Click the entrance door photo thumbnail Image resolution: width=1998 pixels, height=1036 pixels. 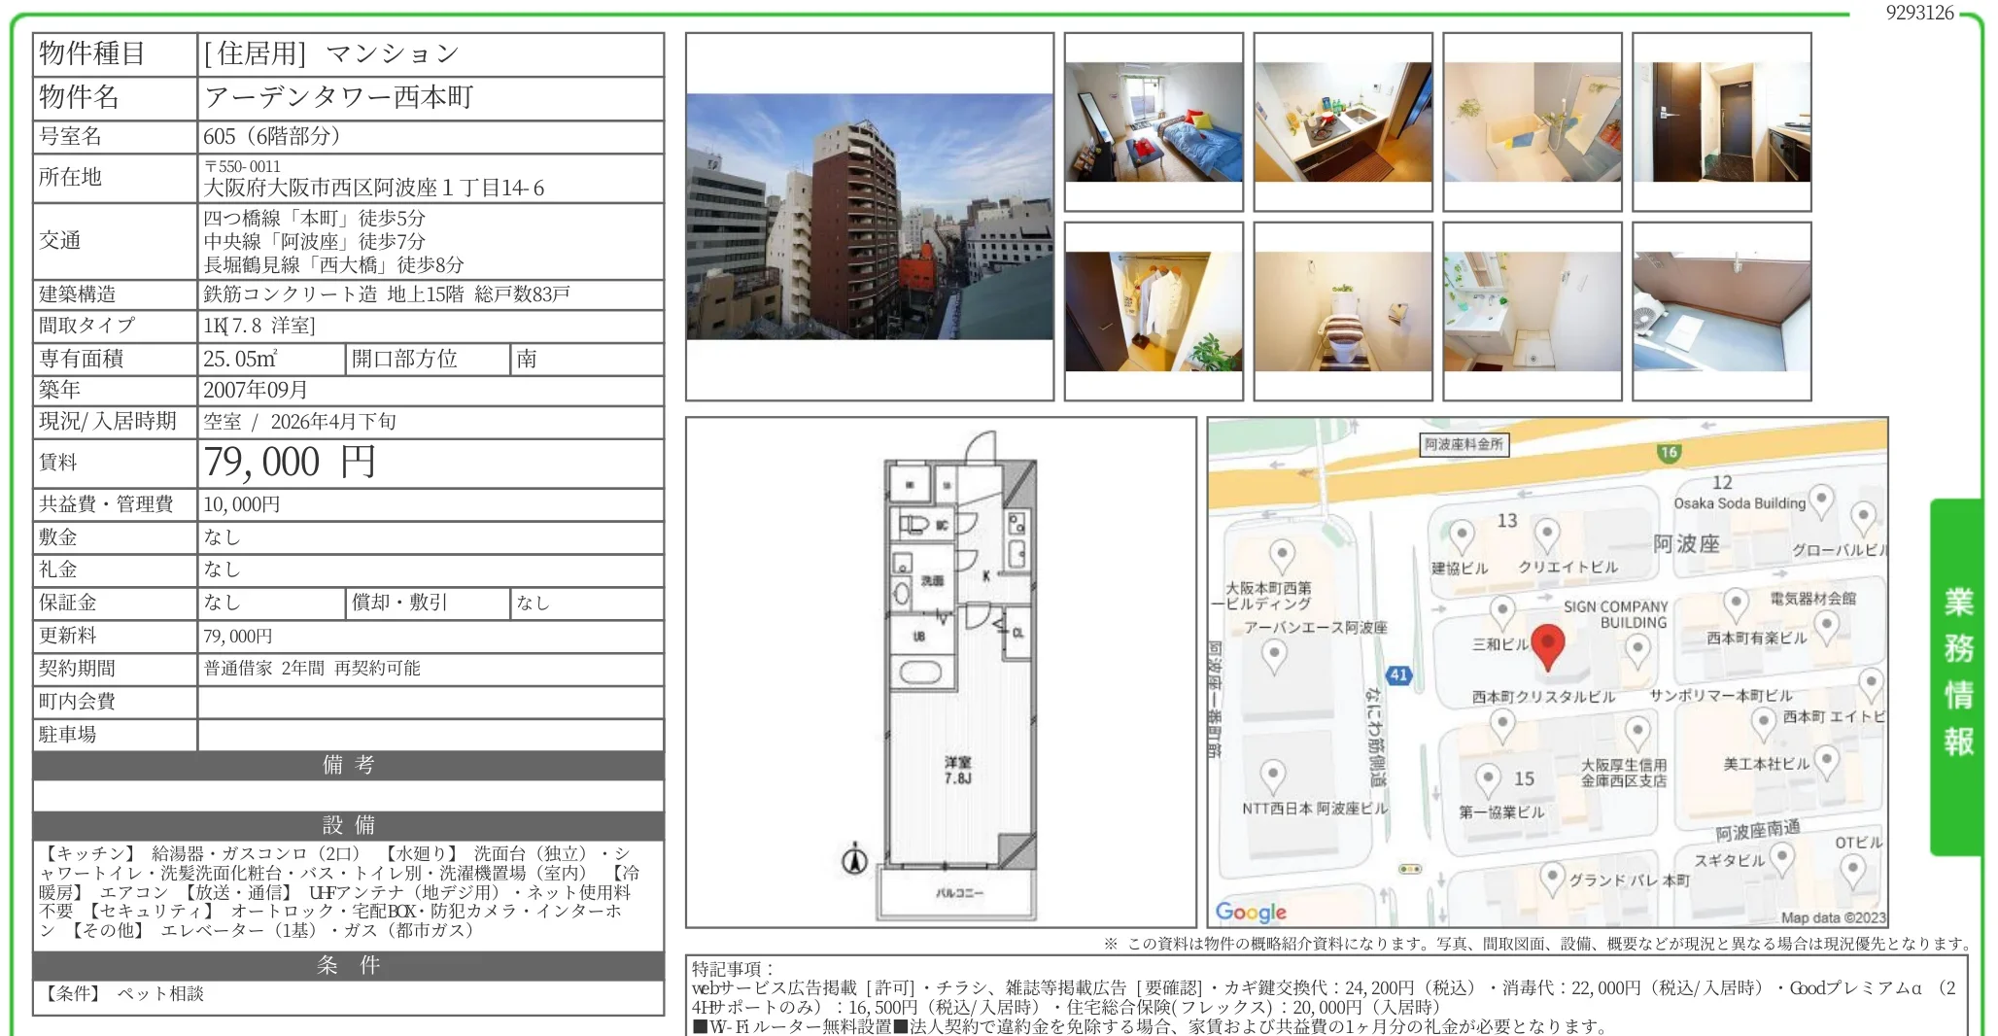click(x=1722, y=122)
